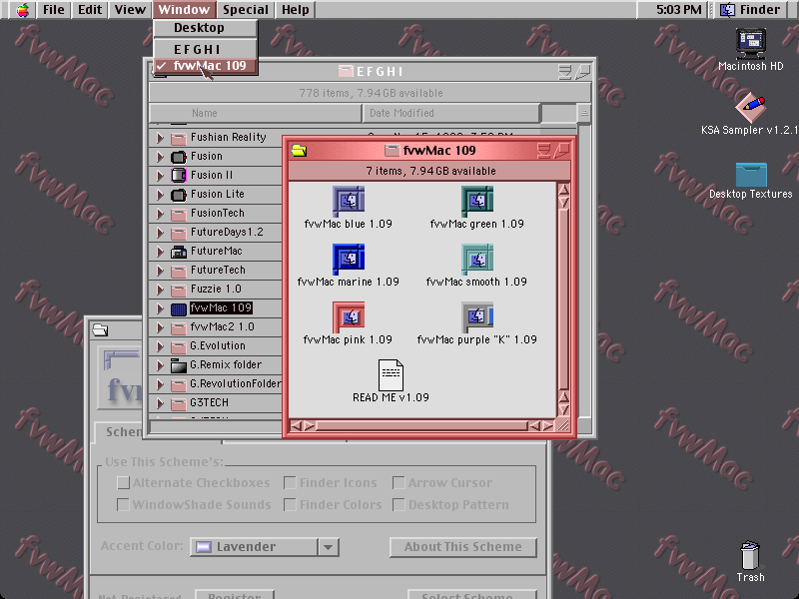799x599 pixels.
Task: Click the G3TECH folder icon in list
Action: 179,403
